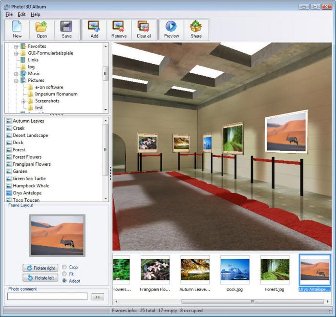
Task: Click the image icon beside Oryx Antelope
Action: tap(9, 193)
